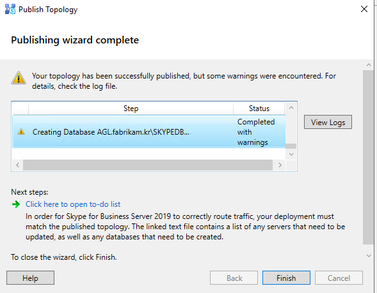The width and height of the screenshot is (377, 293).
Task: Click the disabled Back button
Action: tap(234, 278)
